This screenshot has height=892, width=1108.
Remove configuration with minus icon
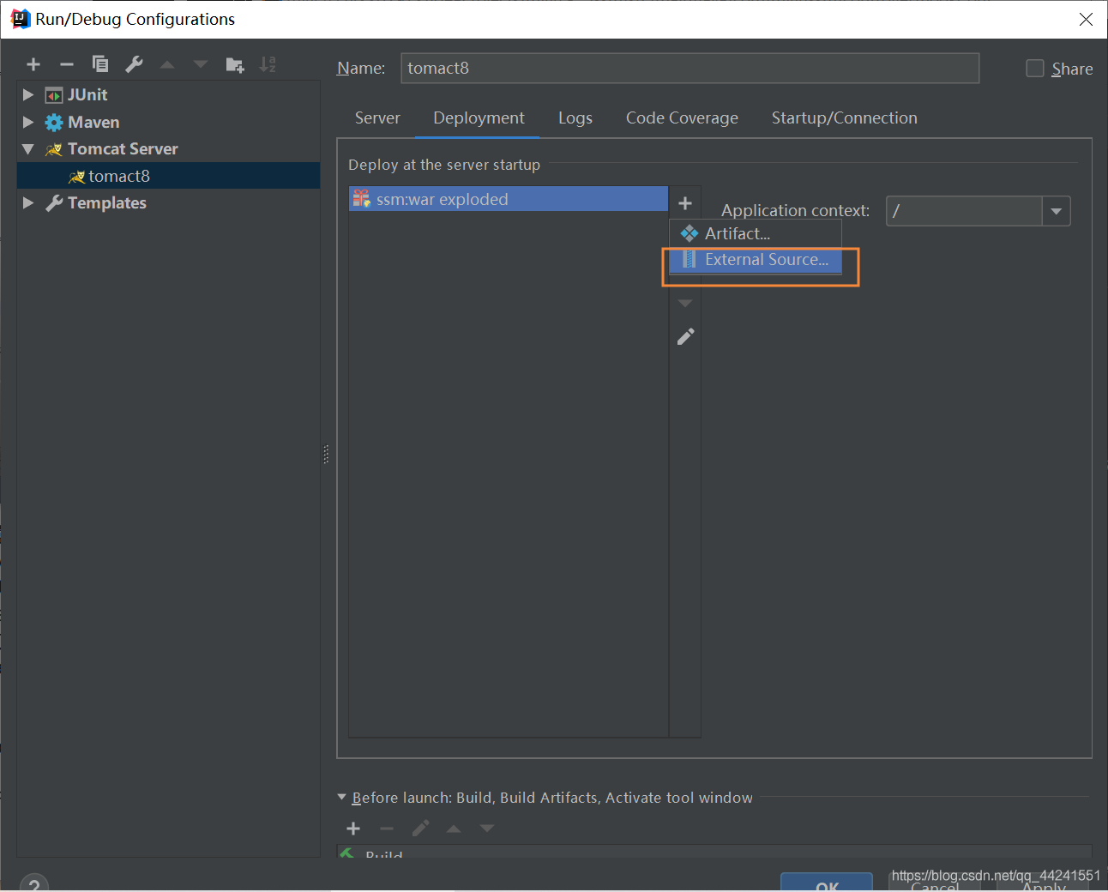pos(67,64)
